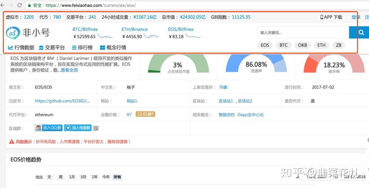The width and height of the screenshot is (369, 188).
Task: Open 区块站2 block explorer link
Action: point(245,101)
